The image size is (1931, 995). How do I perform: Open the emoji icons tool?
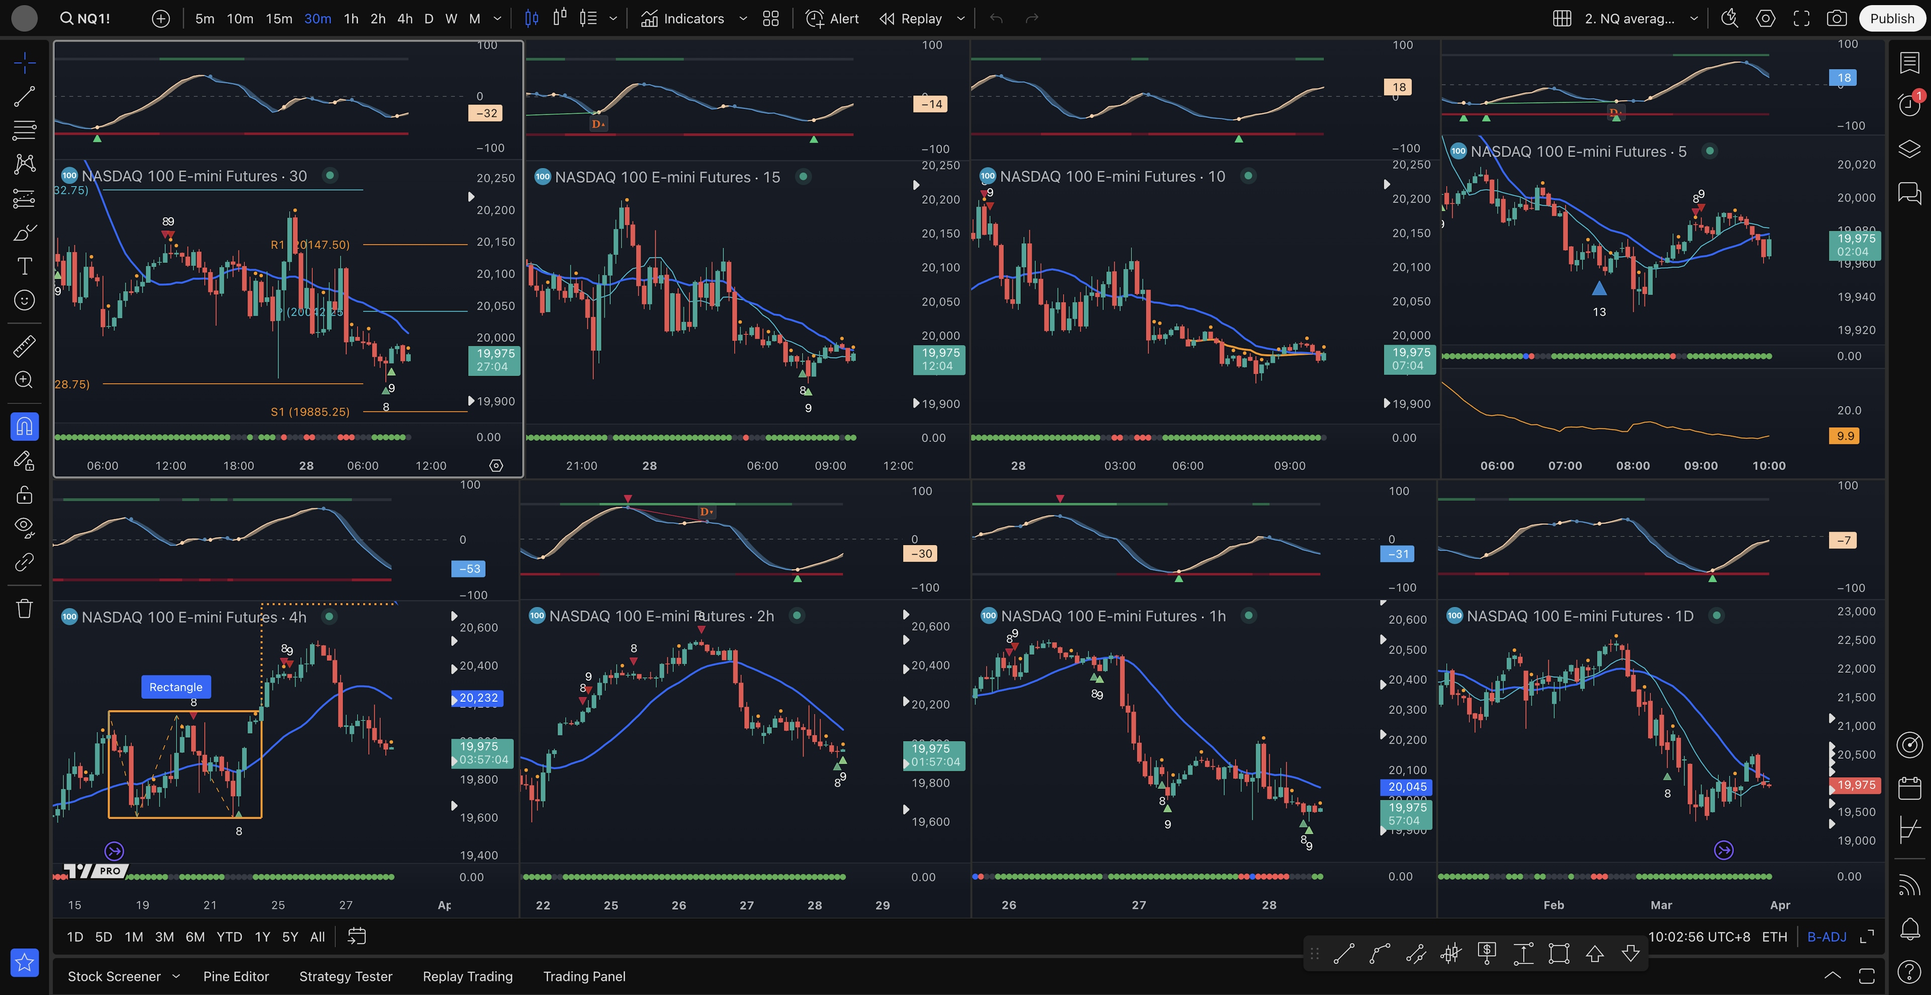[24, 301]
